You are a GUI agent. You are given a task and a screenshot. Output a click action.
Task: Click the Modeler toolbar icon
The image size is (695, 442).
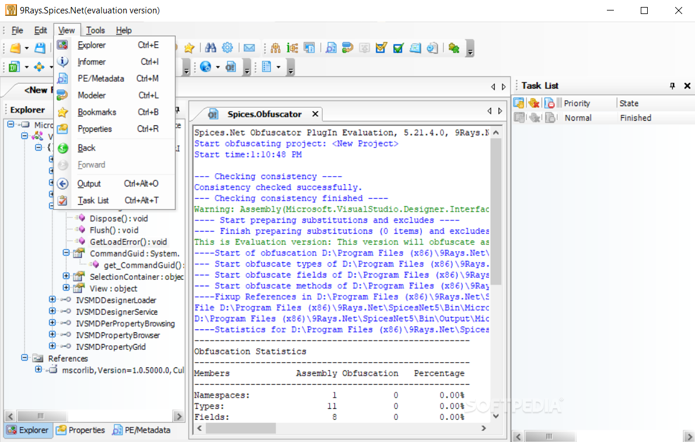348,48
